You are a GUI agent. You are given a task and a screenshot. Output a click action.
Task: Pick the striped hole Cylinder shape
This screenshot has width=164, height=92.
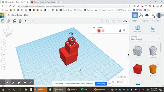click(x=153, y=51)
